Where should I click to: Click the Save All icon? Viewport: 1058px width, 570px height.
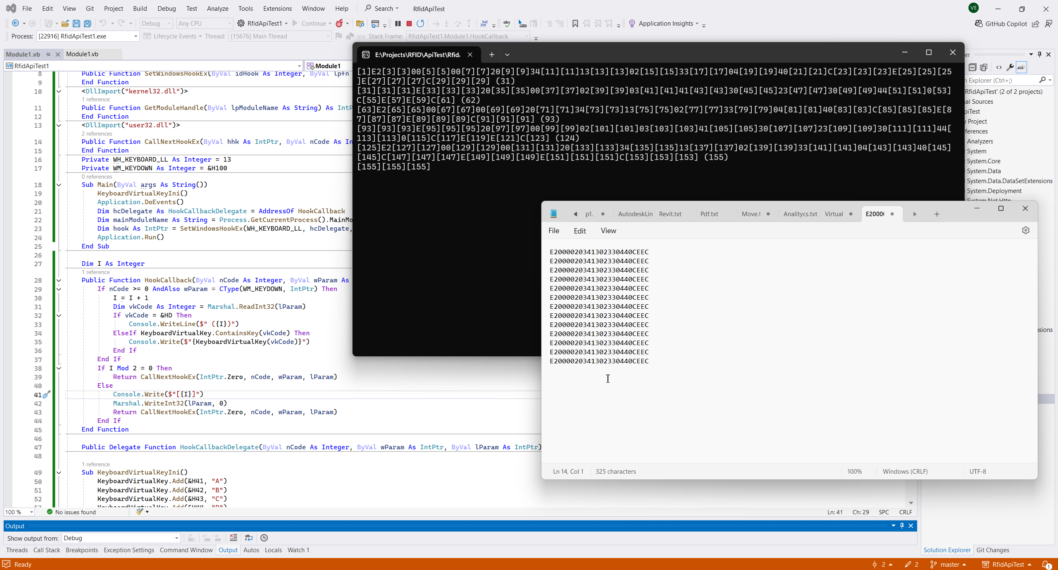[87, 24]
